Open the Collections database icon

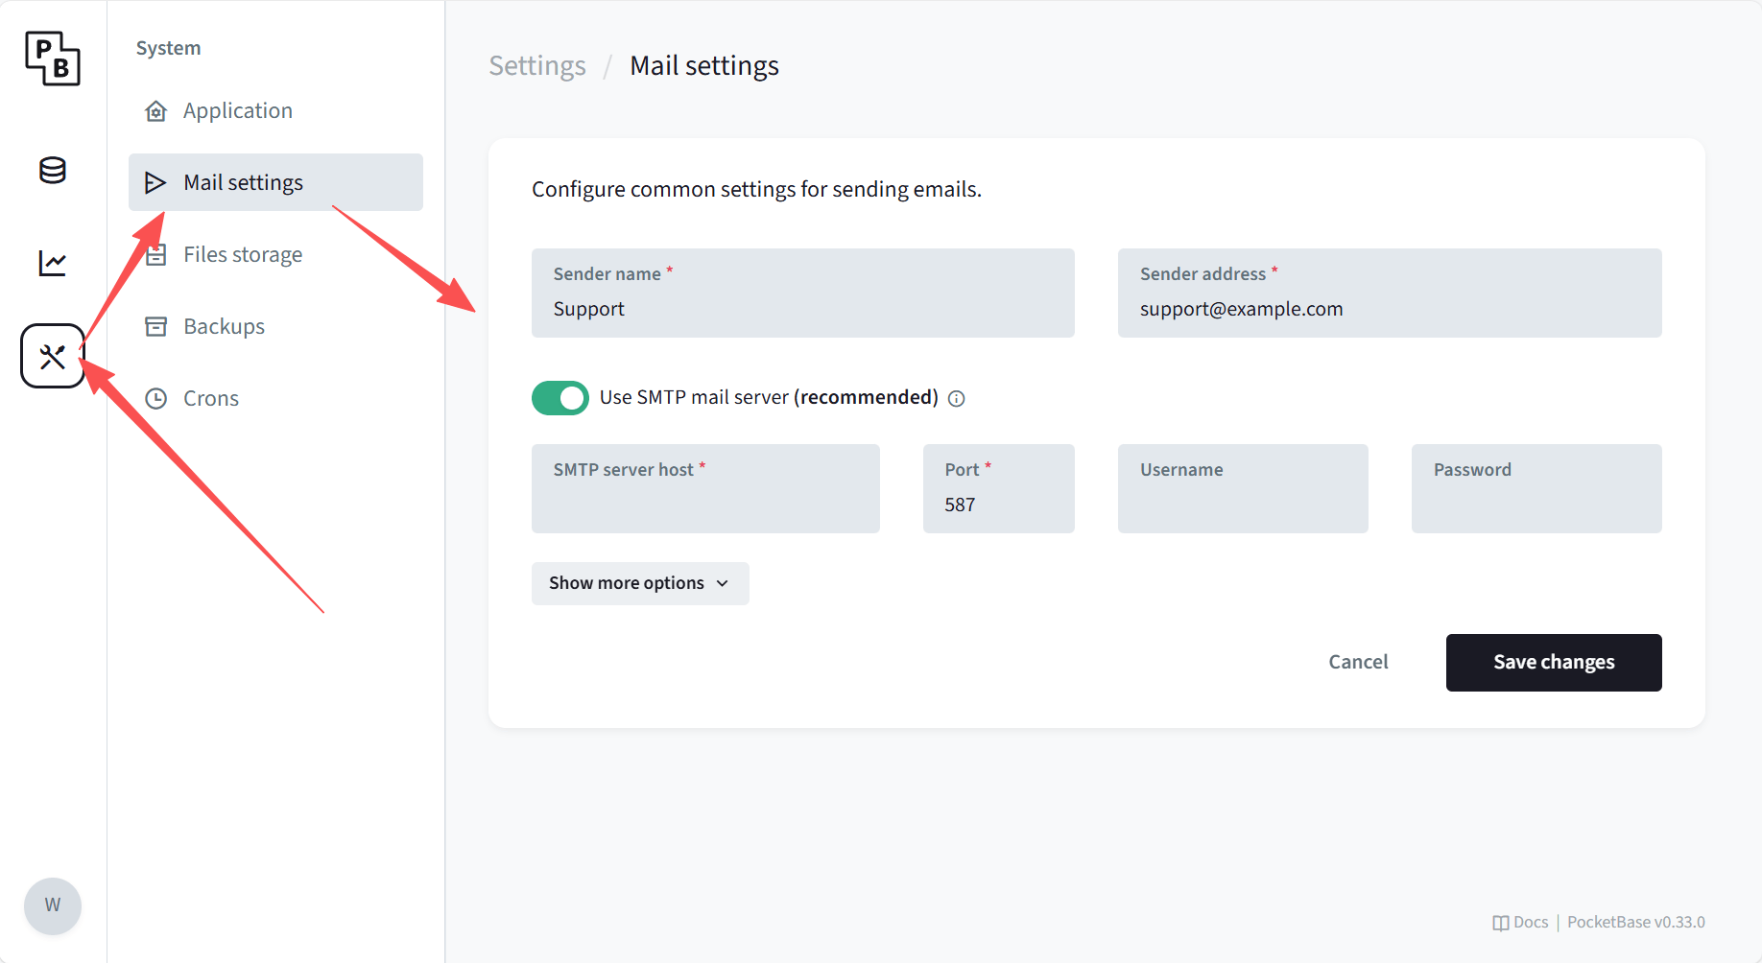coord(53,171)
